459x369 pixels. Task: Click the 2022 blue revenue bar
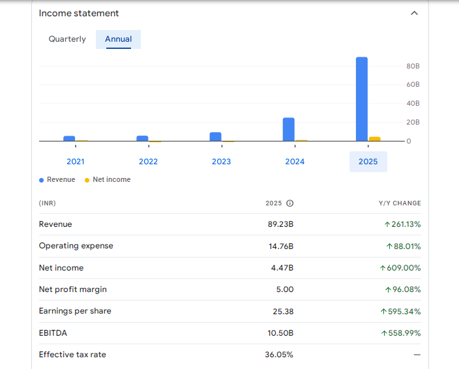[142, 138]
